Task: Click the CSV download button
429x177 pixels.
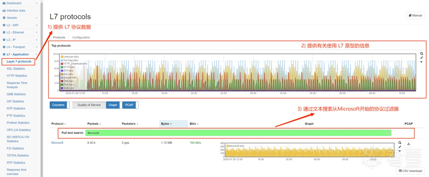Action: tap(410, 171)
